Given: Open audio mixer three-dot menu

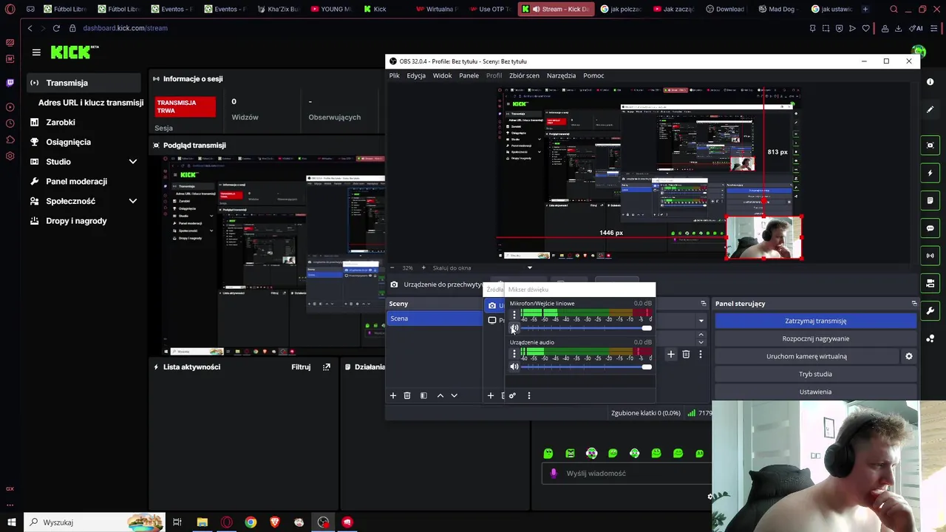Looking at the screenshot, I should pos(528,395).
